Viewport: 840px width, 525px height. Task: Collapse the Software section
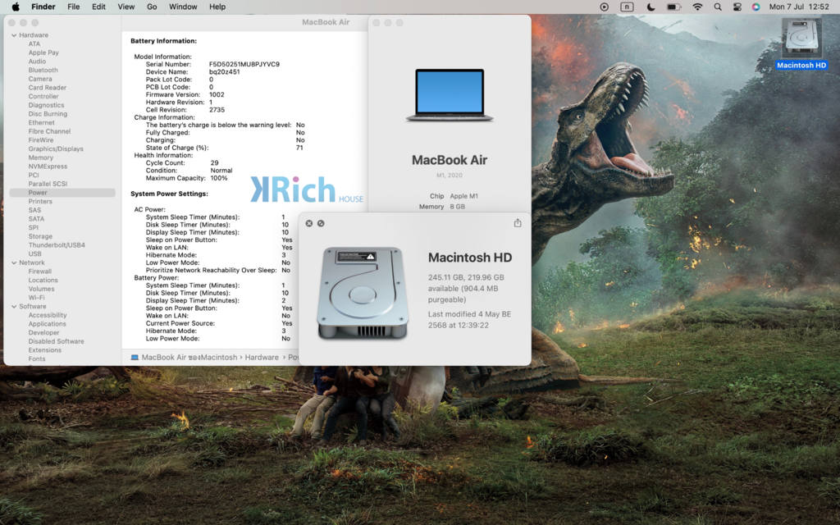point(14,307)
